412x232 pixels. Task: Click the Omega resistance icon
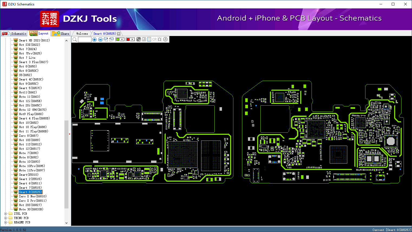pos(160,39)
